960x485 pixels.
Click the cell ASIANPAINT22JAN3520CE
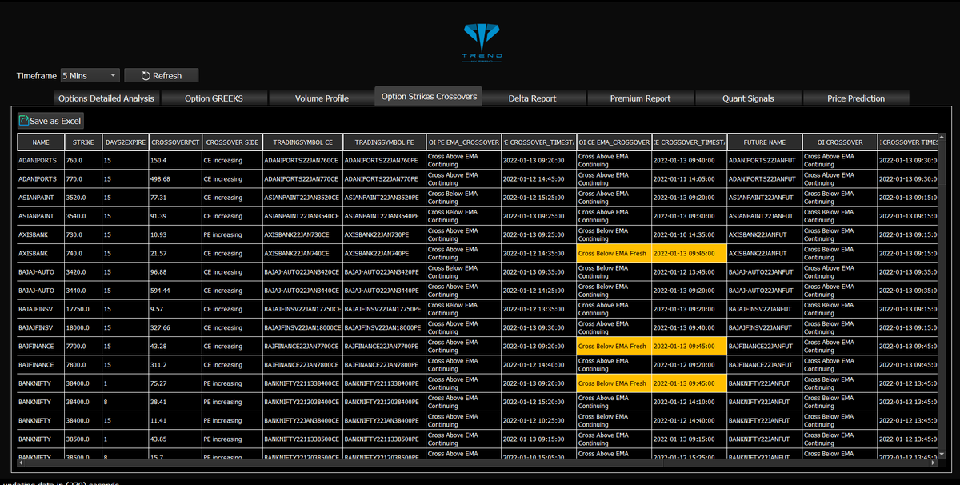click(302, 197)
